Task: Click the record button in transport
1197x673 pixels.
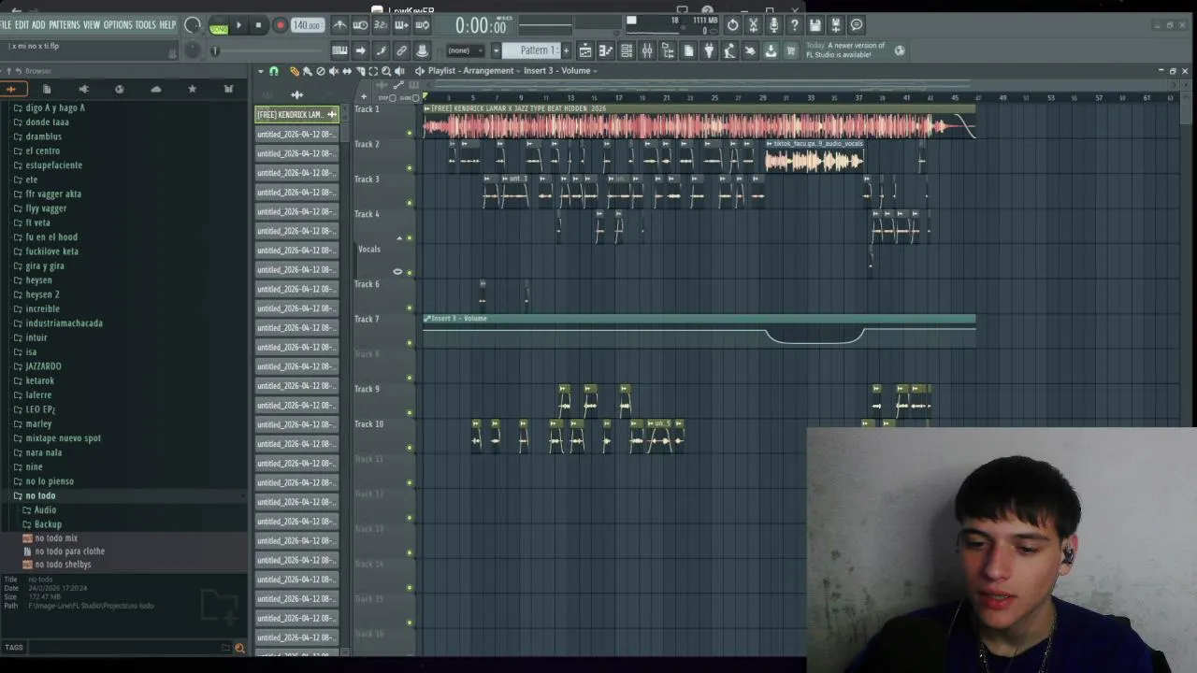Action: 280,26
